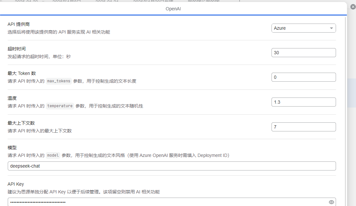Click the "超时时间" setting title
This screenshot has width=356, height=206.
click(16, 49)
